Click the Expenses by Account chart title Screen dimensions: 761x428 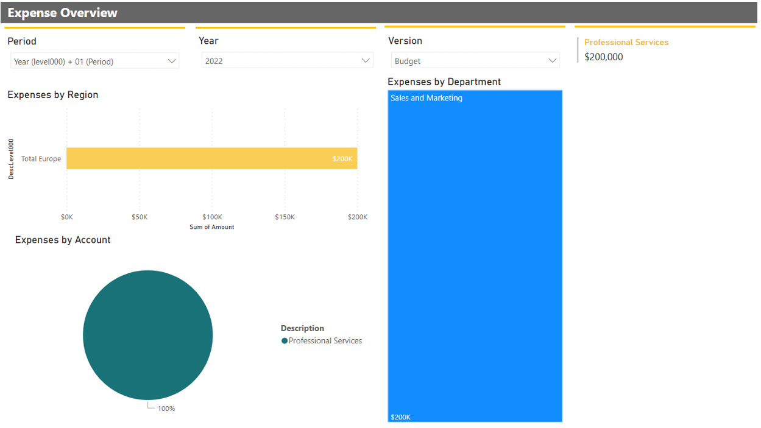tap(63, 240)
